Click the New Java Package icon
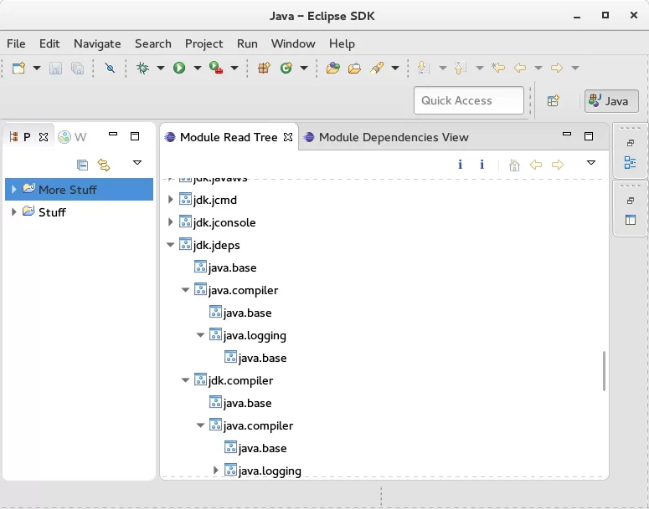This screenshot has height=509, width=649. click(x=264, y=68)
